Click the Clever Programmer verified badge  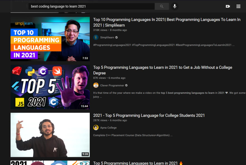[x=126, y=85]
